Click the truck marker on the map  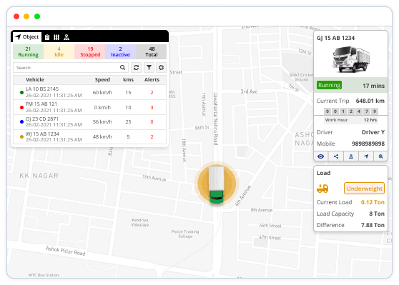[x=217, y=184]
